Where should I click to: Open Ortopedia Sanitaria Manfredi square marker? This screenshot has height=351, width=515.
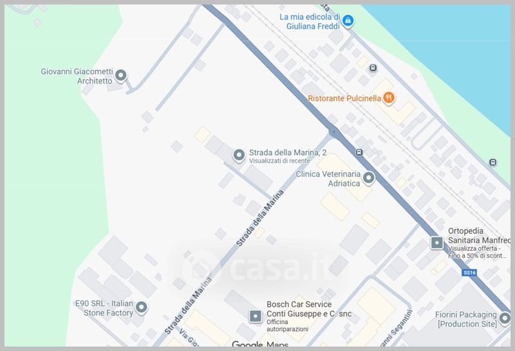coord(437,243)
